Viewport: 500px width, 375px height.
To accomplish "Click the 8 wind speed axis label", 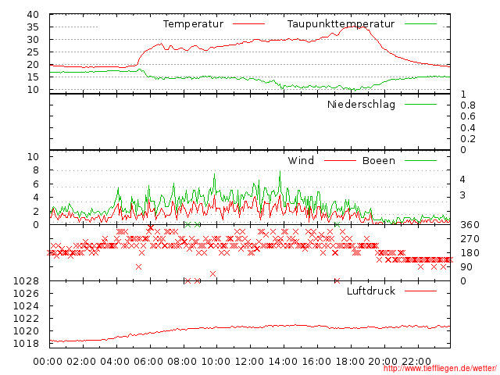I will click(36, 170).
